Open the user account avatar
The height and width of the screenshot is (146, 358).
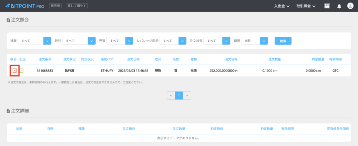tap(350, 6)
